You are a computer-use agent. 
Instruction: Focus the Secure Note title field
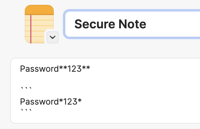132,24
